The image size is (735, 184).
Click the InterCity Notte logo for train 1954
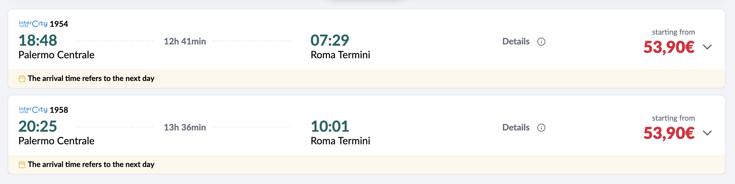33,24
